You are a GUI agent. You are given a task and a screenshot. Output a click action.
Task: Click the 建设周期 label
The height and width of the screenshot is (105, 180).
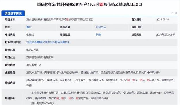point(136,35)
